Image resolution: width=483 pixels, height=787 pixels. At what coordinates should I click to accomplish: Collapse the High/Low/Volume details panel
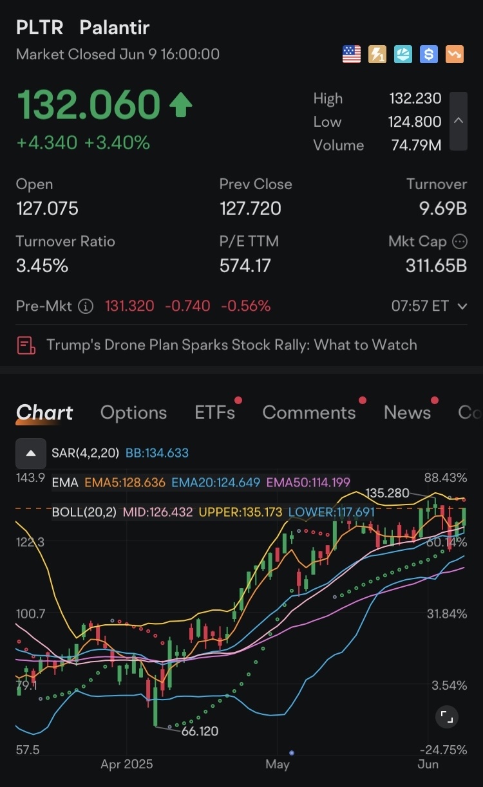(458, 121)
